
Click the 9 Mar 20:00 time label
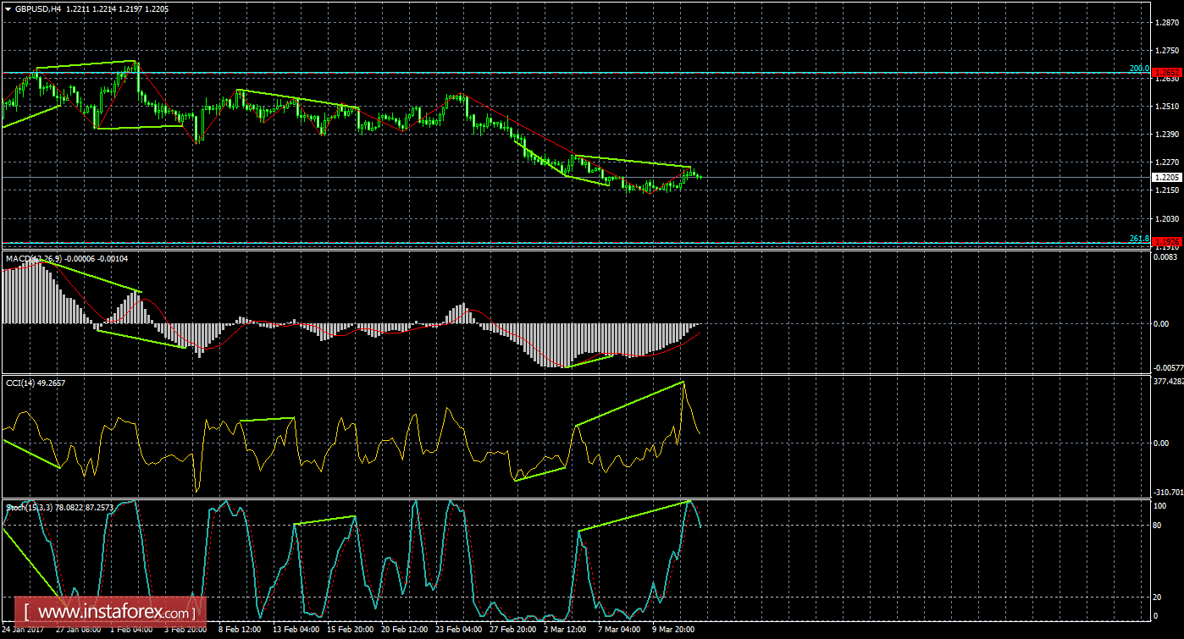674,631
